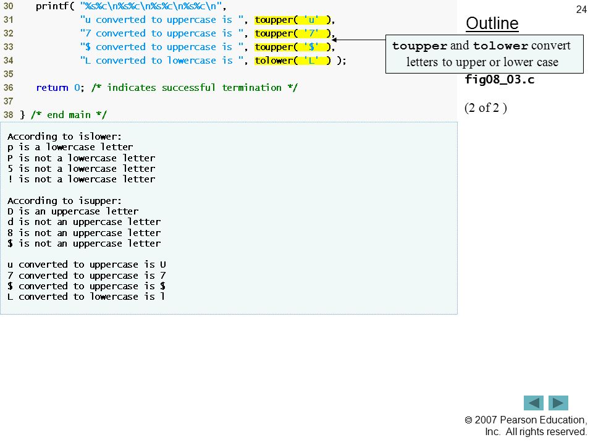Click the string "L converted to lowercase is "
The height and width of the screenshot is (445, 593).
[x=161, y=61]
